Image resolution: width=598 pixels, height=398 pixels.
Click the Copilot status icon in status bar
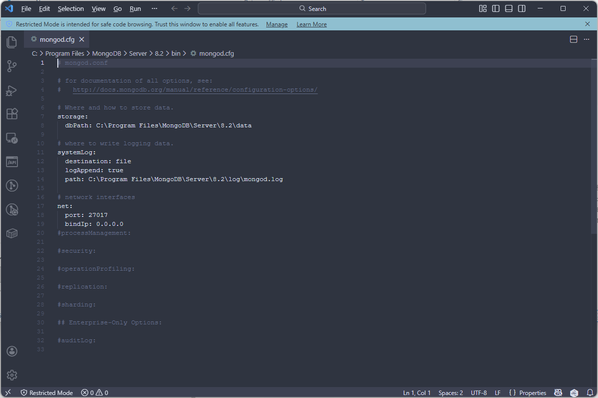(559, 393)
